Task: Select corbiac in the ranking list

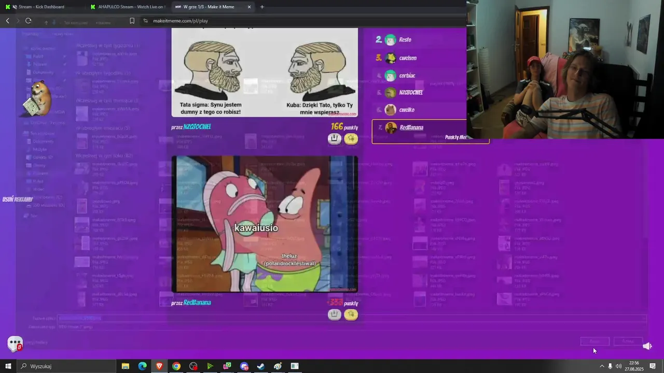Action: tap(419, 76)
